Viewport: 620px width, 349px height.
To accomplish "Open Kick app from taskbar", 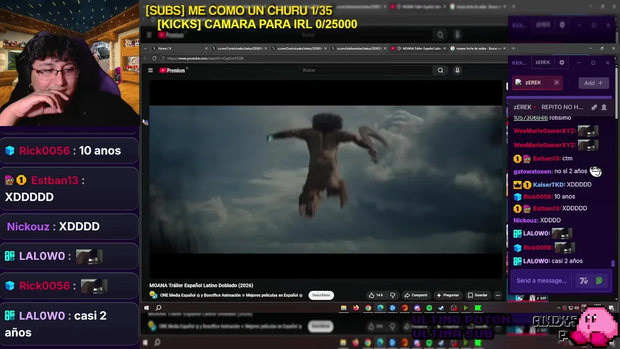I will click(x=478, y=308).
